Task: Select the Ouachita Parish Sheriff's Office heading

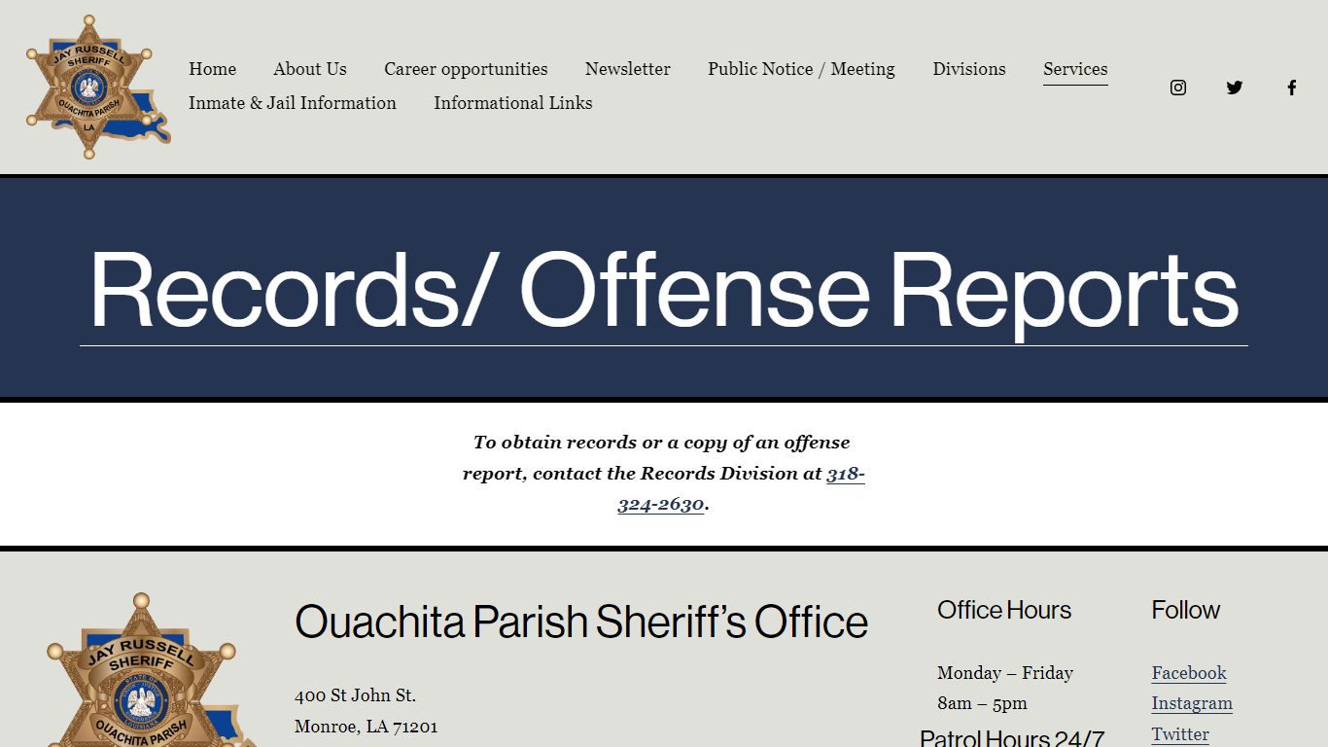Action: point(581,622)
